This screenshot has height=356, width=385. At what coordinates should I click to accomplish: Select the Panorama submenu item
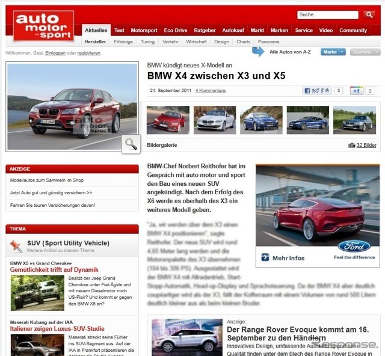268,41
